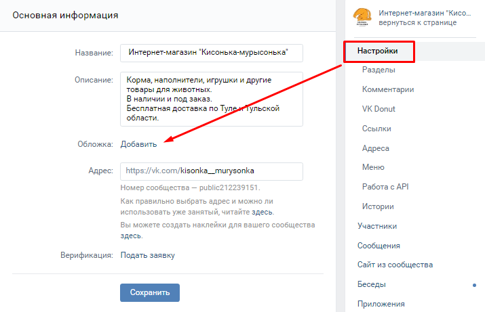Click Подать заявку verification link

click(x=147, y=255)
